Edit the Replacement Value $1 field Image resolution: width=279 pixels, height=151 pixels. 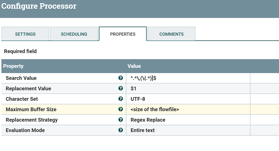point(188,88)
